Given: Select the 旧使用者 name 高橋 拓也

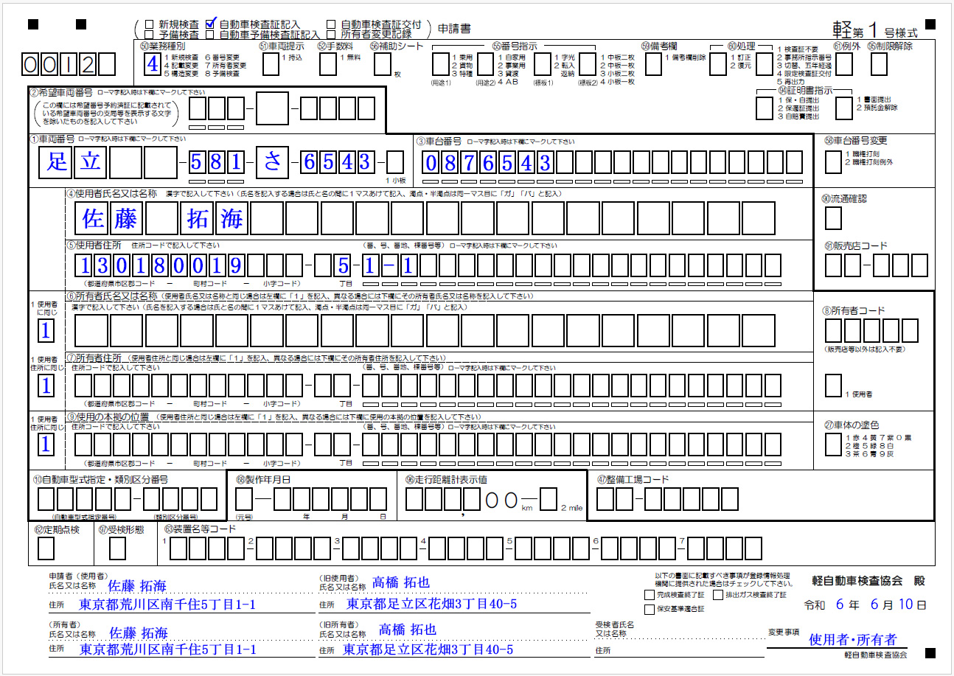Looking at the screenshot, I should point(401,582).
